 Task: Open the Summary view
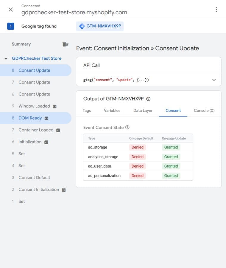click(21, 44)
